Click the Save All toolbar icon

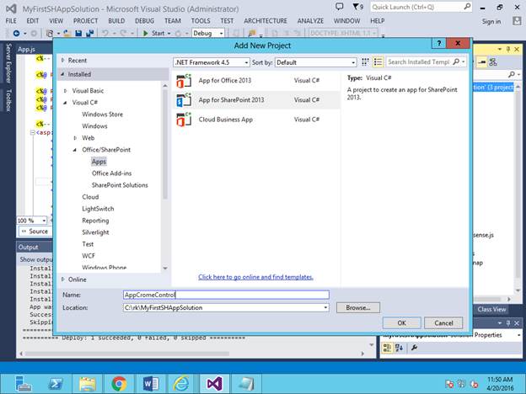(89, 33)
